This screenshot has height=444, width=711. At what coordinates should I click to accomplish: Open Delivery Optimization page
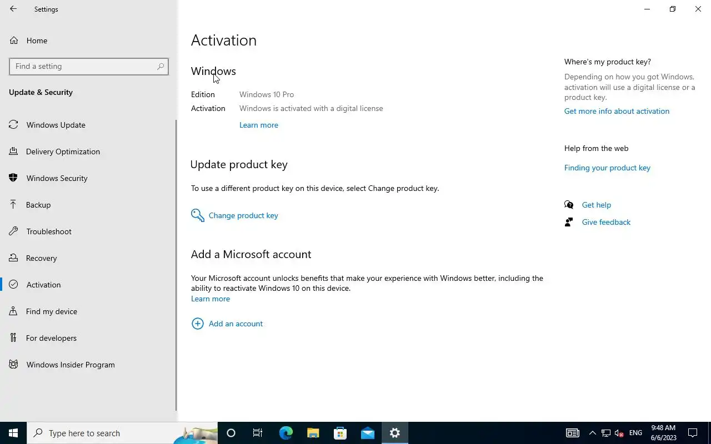[x=89, y=152]
